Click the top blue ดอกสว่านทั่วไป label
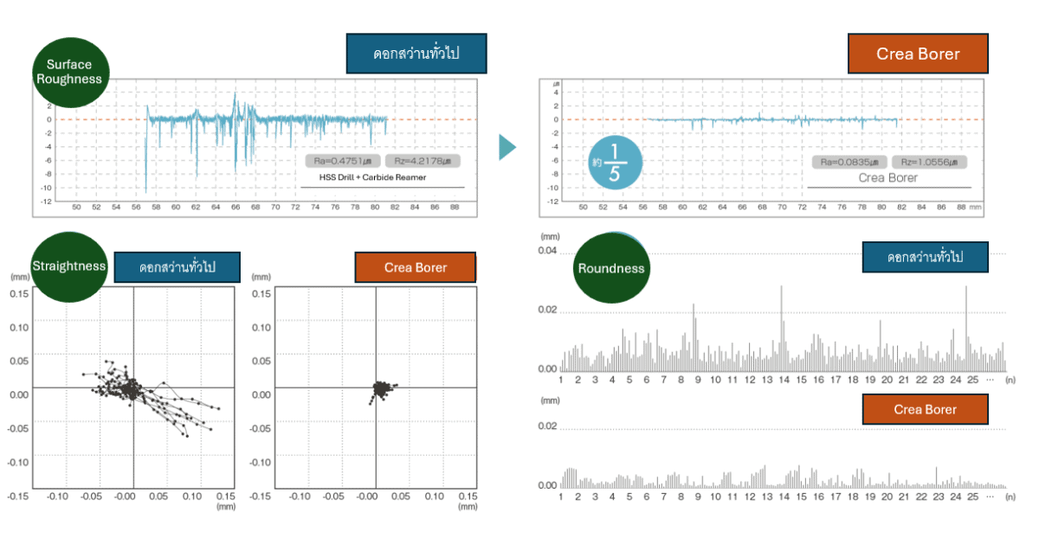Screen dimensions: 1039x538 pyautogui.click(x=416, y=54)
